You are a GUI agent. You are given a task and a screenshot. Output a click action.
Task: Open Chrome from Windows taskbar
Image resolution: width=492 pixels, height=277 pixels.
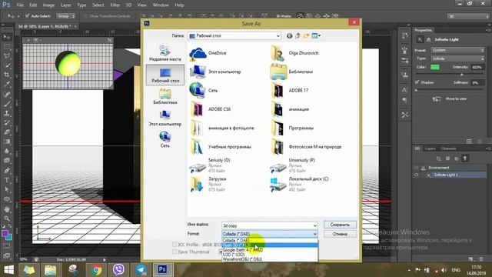pyautogui.click(x=96, y=269)
